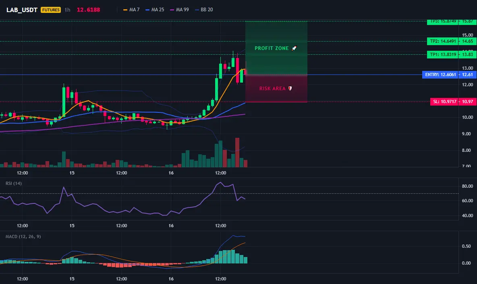Click the TP1: 13.8319 level label
Image resolution: width=477 pixels, height=284 pixels.
[x=443, y=54]
